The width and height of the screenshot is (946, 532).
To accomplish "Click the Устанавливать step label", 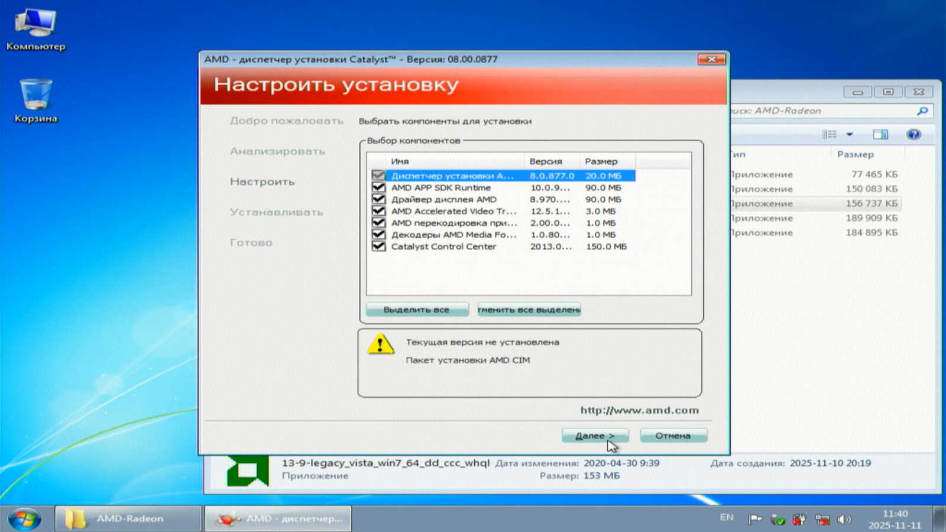I will tap(277, 212).
